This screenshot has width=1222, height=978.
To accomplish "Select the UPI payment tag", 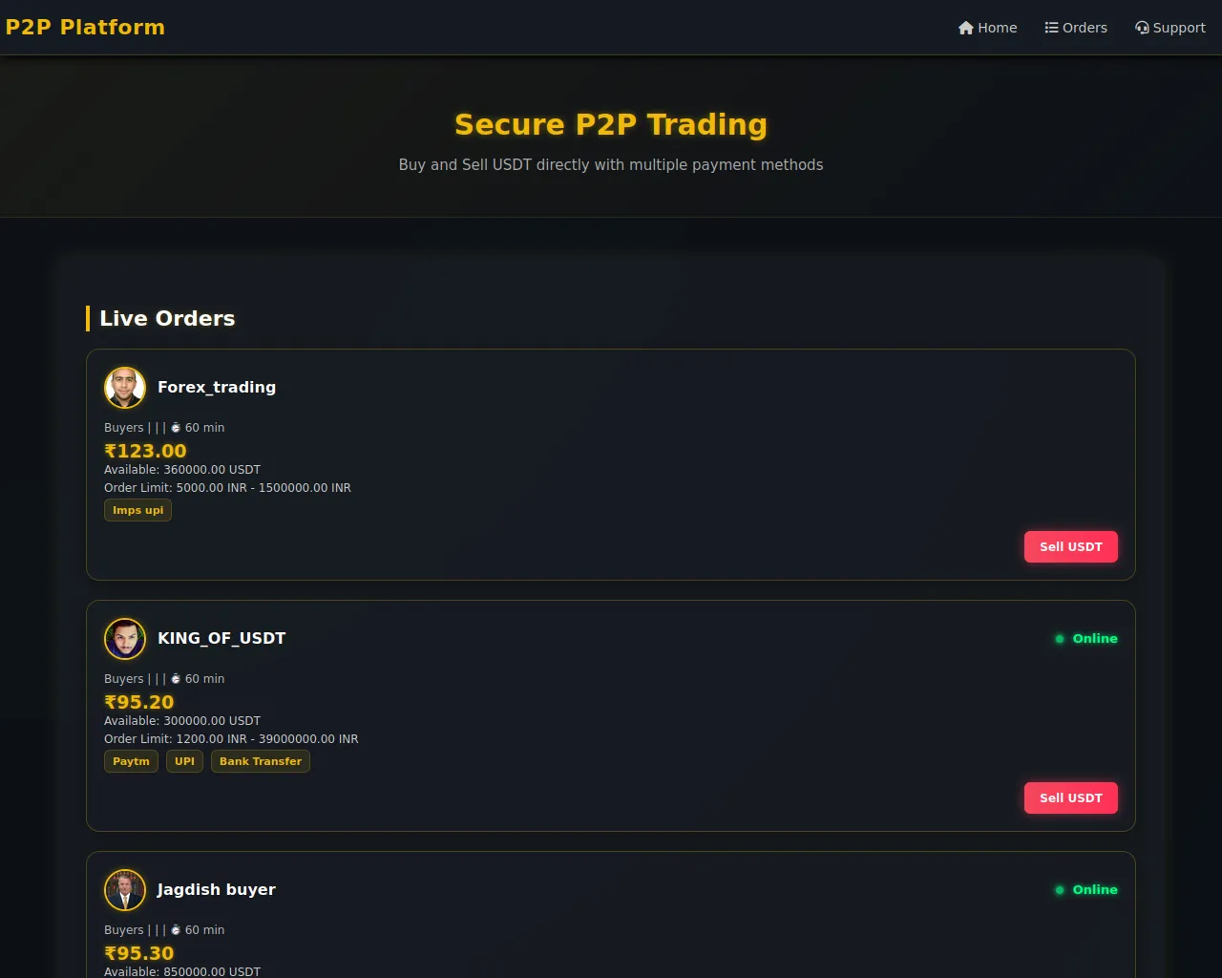I will tap(185, 761).
